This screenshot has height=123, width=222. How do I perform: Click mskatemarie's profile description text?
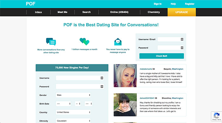pos(161,78)
